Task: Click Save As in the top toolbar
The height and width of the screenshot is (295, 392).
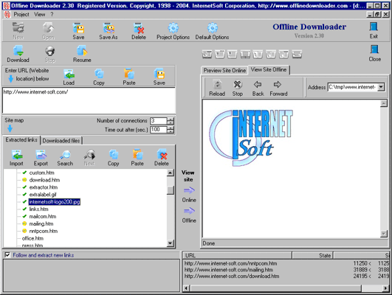Action: [109, 28]
